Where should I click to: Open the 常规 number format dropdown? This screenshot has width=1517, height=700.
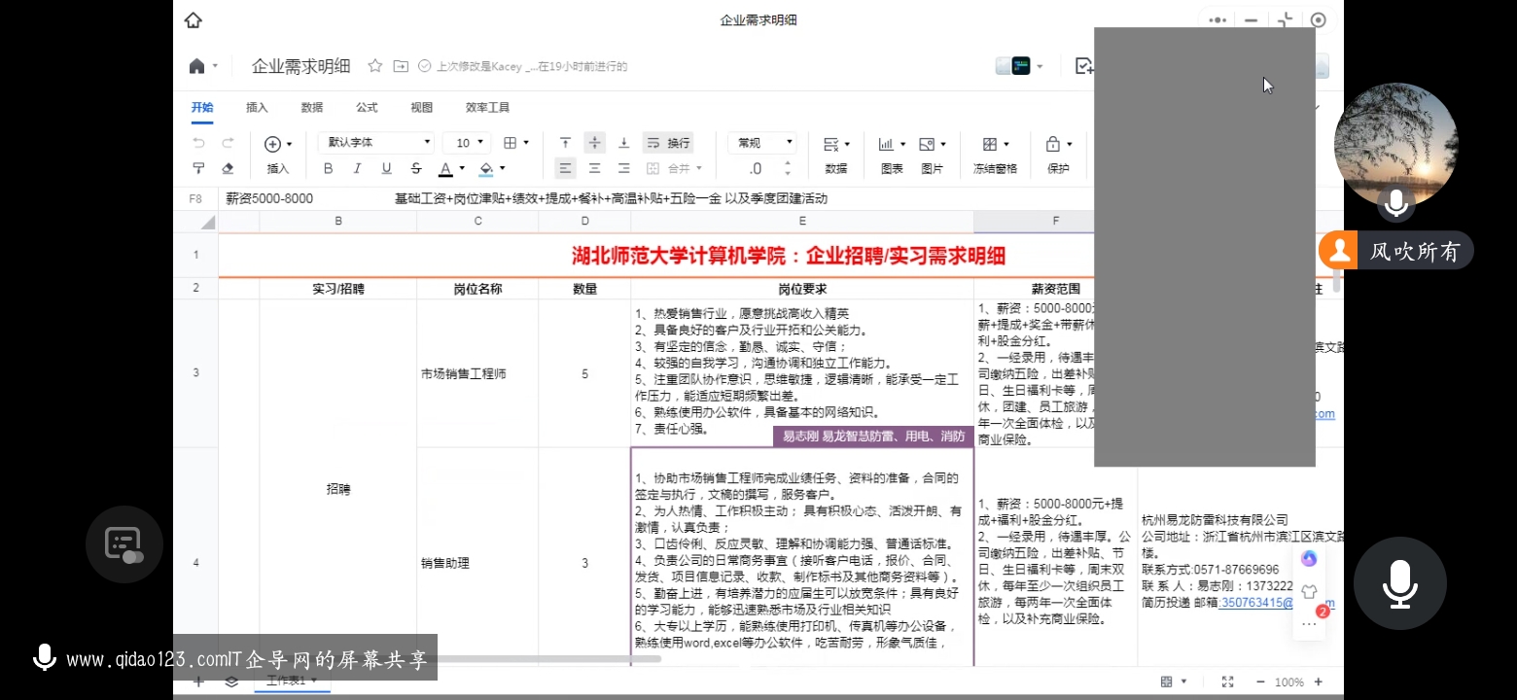pyautogui.click(x=761, y=143)
